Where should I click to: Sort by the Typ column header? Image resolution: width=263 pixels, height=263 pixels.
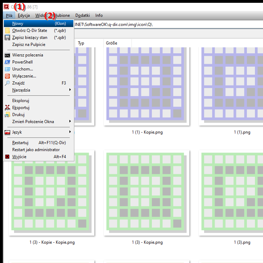[x=89, y=43]
